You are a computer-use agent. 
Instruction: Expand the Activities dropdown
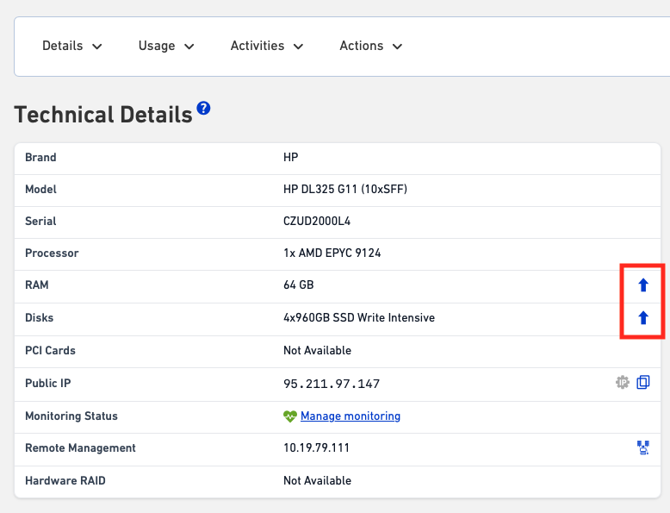coord(267,46)
